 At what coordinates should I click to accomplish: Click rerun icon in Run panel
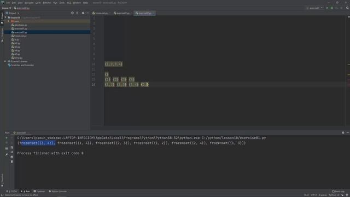[7, 138]
